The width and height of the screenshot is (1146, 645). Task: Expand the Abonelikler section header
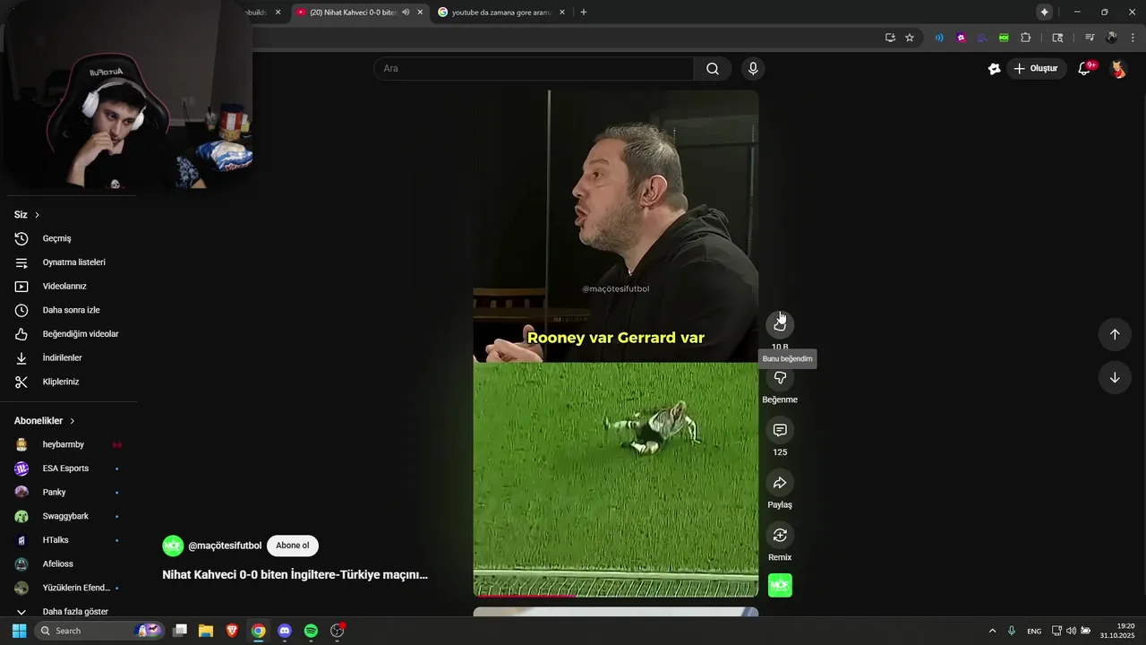(45, 421)
